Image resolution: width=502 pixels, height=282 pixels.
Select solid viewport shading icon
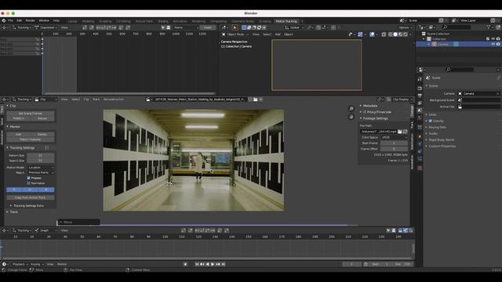(x=395, y=34)
